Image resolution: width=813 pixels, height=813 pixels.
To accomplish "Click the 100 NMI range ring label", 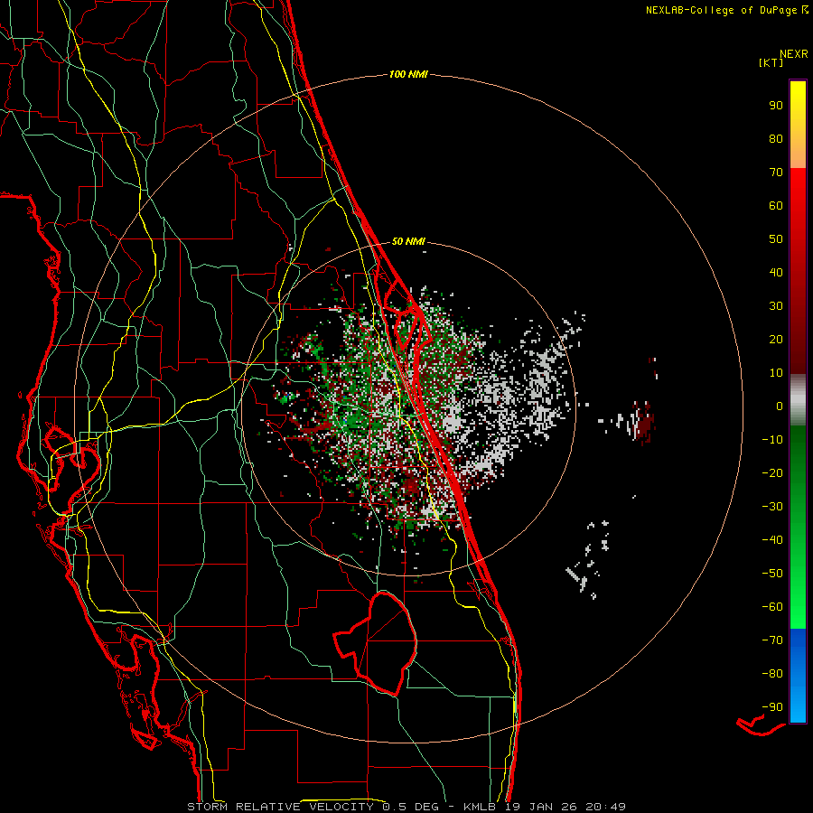I will (x=408, y=75).
